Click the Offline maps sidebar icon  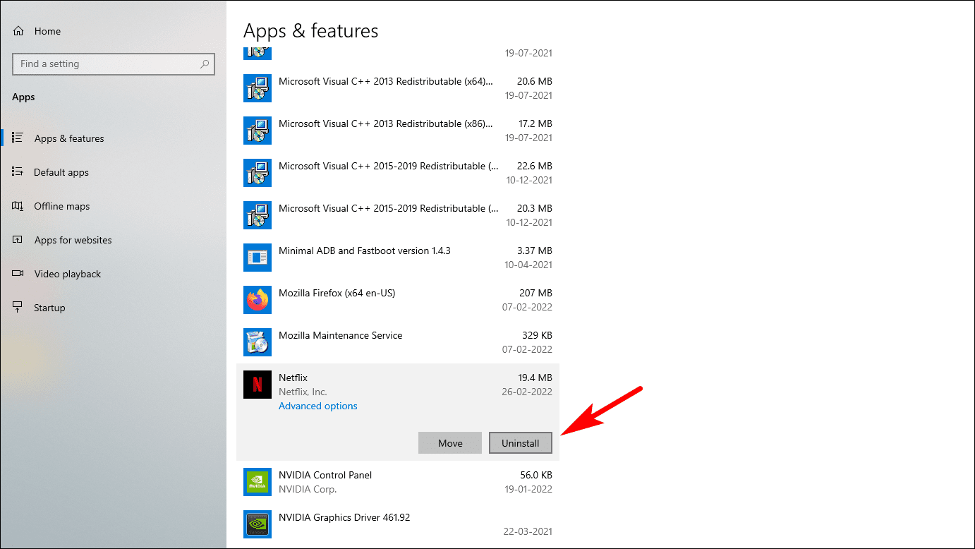coord(18,206)
